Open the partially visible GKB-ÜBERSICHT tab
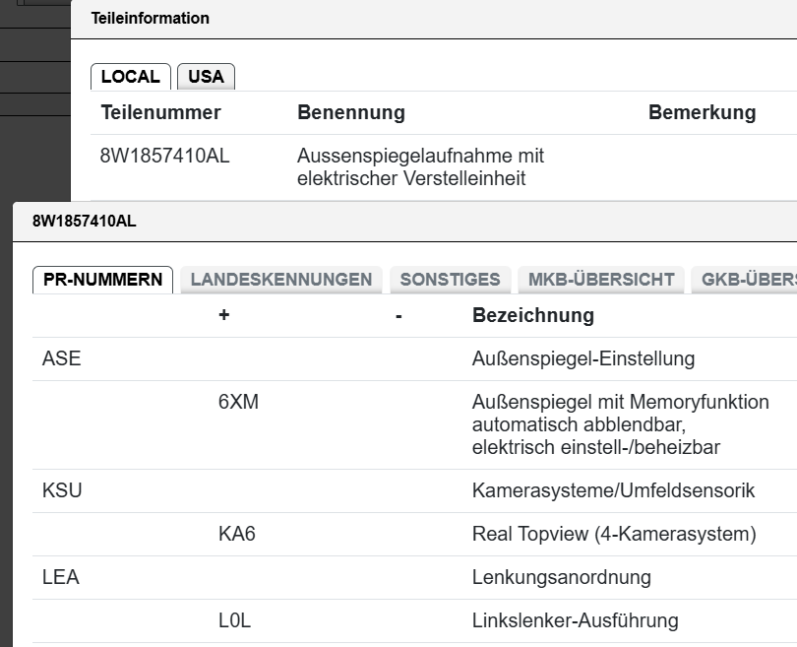Screen dimensions: 797x647 pyautogui.click(x=746, y=280)
